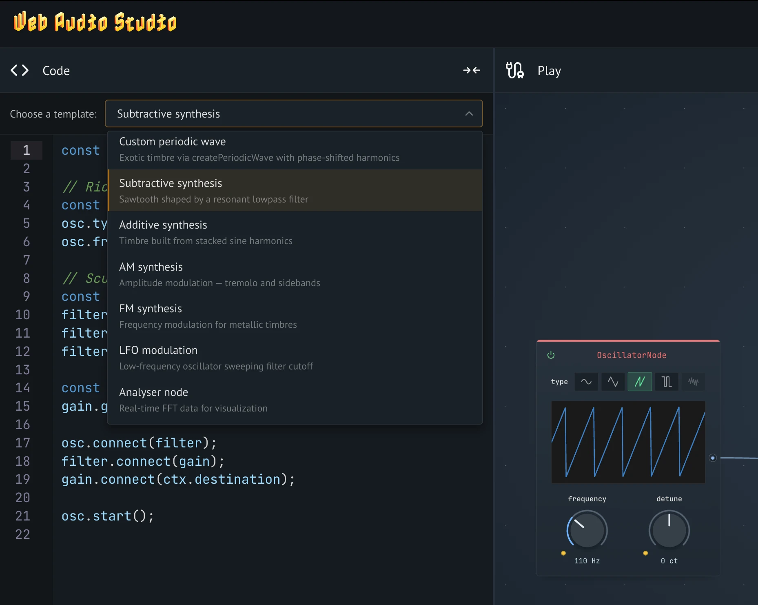758x605 pixels.
Task: Click the Play panel cable icon
Action: (x=514, y=71)
